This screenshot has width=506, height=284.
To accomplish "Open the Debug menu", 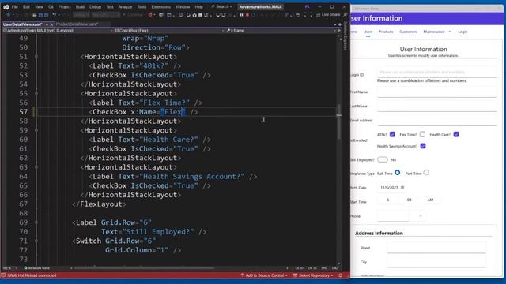I will coord(95,7).
